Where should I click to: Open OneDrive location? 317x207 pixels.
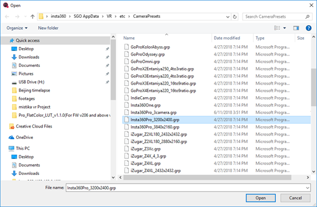(x=24, y=137)
